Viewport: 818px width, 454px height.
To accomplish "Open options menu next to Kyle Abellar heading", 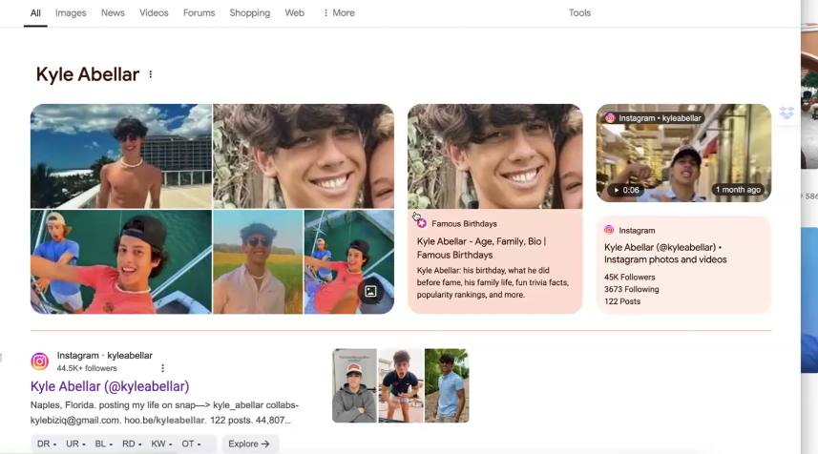I will click(x=150, y=74).
